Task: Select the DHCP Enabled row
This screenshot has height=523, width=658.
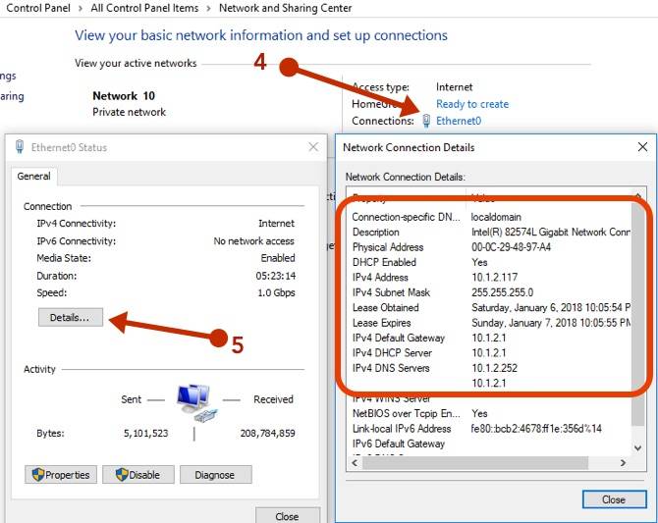Action: coord(490,262)
